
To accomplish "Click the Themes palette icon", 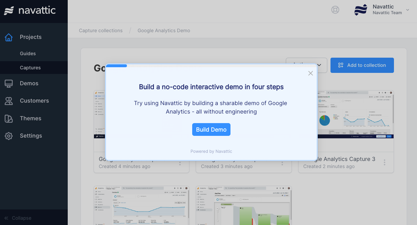I will [9, 119].
